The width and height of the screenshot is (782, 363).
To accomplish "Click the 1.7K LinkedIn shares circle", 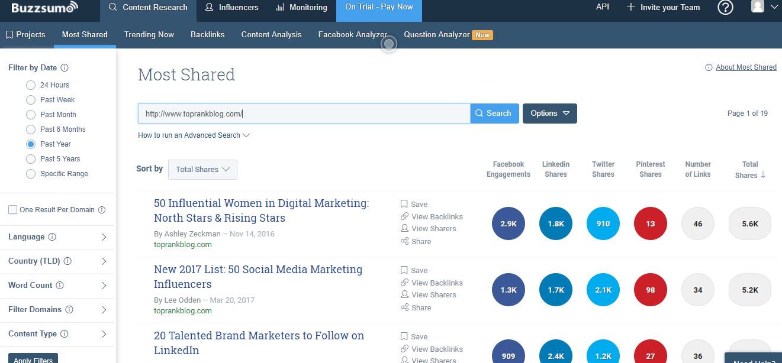I will (x=556, y=290).
